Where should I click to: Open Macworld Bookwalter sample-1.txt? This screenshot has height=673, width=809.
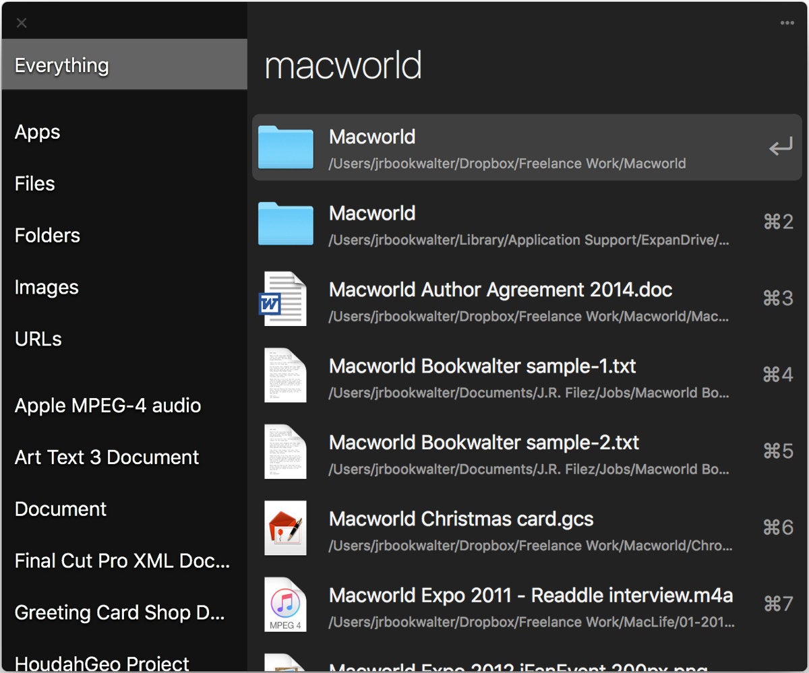pyautogui.click(x=482, y=366)
